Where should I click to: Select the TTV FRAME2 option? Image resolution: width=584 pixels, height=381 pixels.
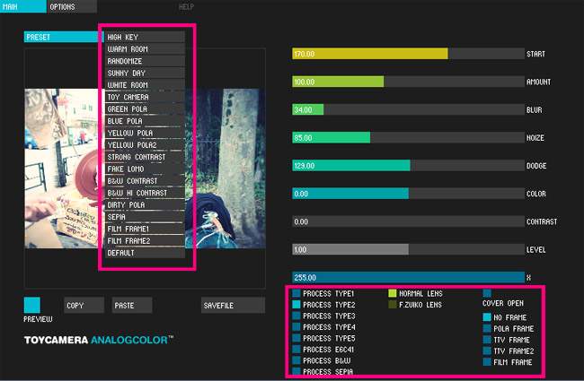pos(487,351)
